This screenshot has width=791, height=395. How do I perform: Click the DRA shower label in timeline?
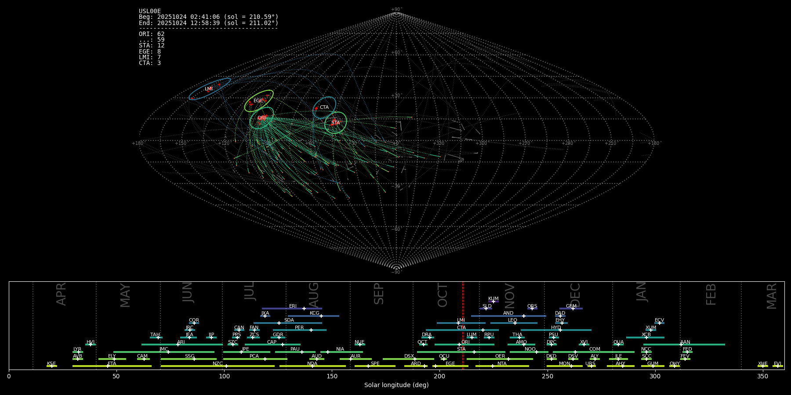coord(427,335)
